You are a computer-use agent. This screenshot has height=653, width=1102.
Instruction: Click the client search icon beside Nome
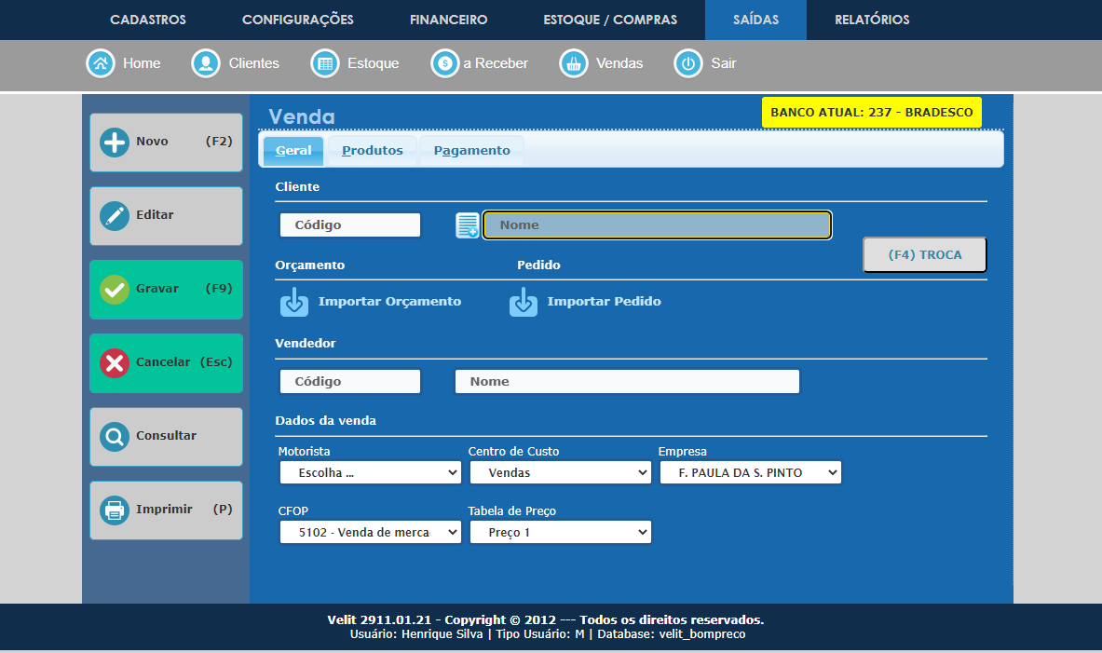click(467, 225)
